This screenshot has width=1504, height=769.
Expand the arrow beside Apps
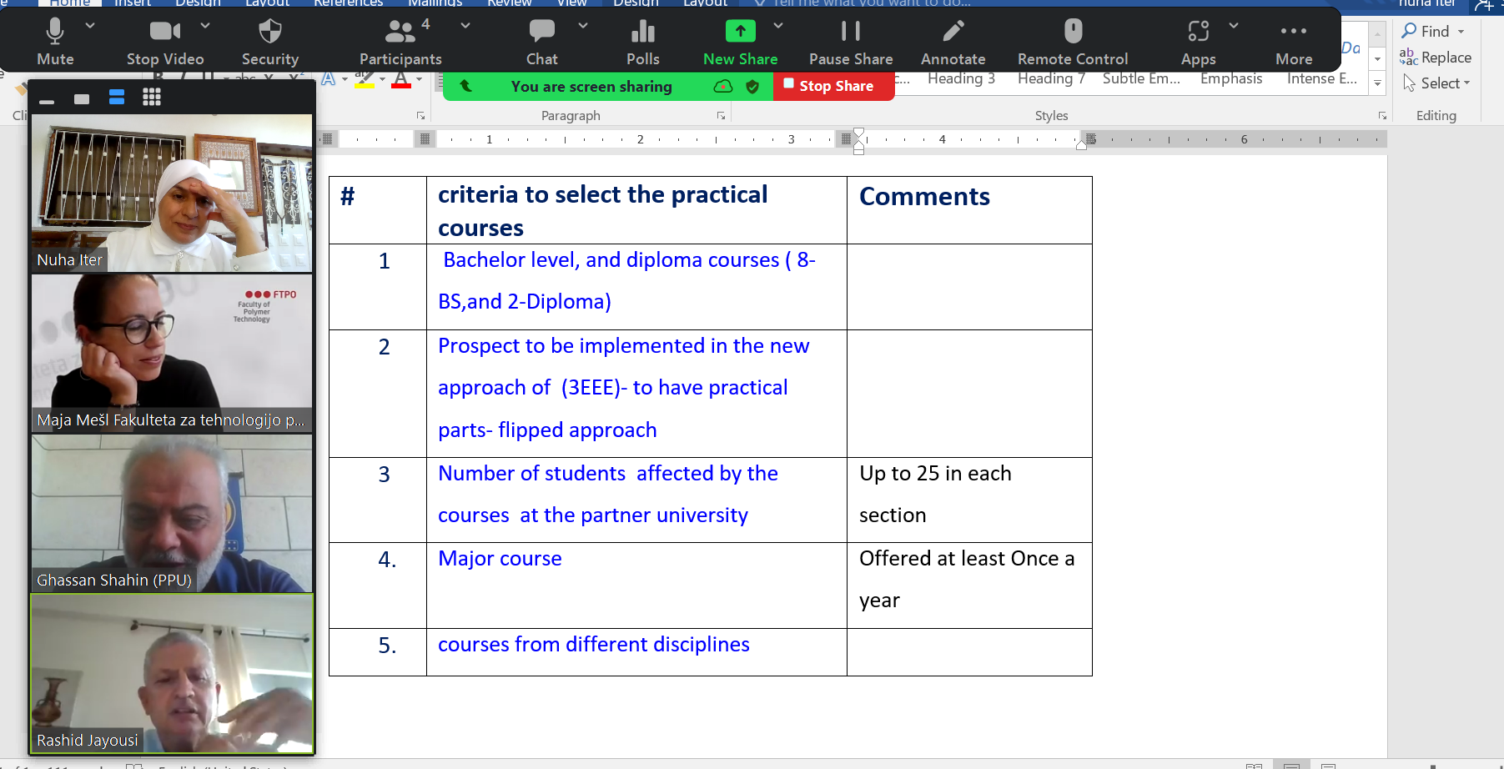(x=1234, y=26)
